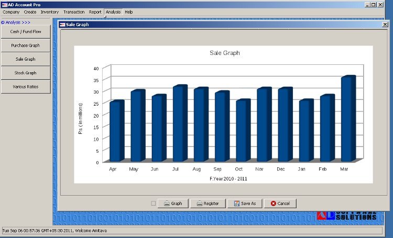
Task: Tick the checkbox beside Graph button
Action: [x=154, y=203]
